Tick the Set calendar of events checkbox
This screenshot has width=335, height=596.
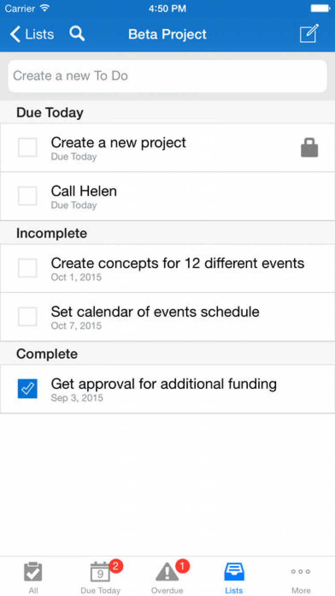tap(28, 317)
